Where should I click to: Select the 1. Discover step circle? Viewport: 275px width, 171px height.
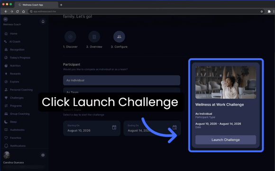70,37
